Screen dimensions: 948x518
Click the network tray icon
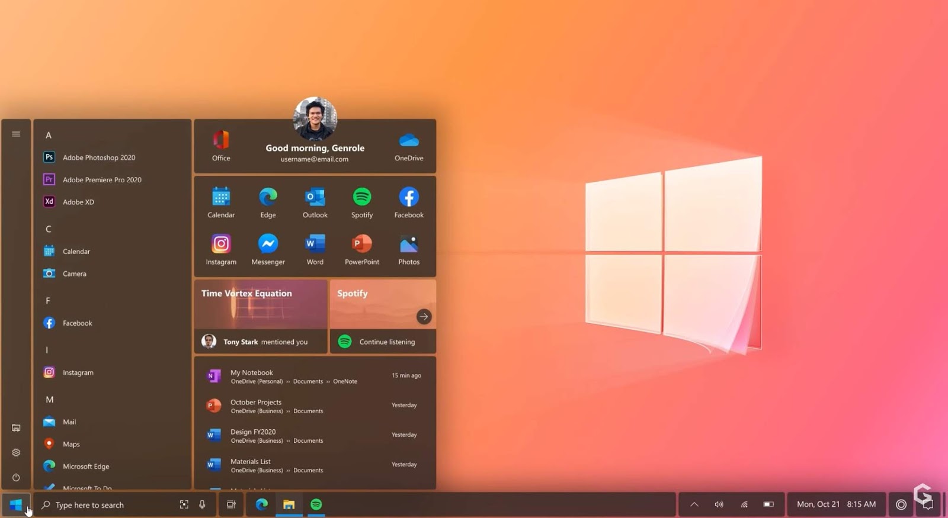click(744, 504)
